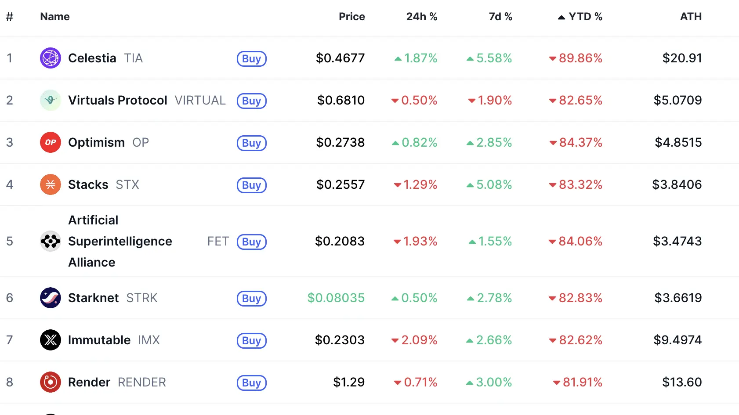
Task: Click the black Immutable X logo
Action: tap(51, 340)
